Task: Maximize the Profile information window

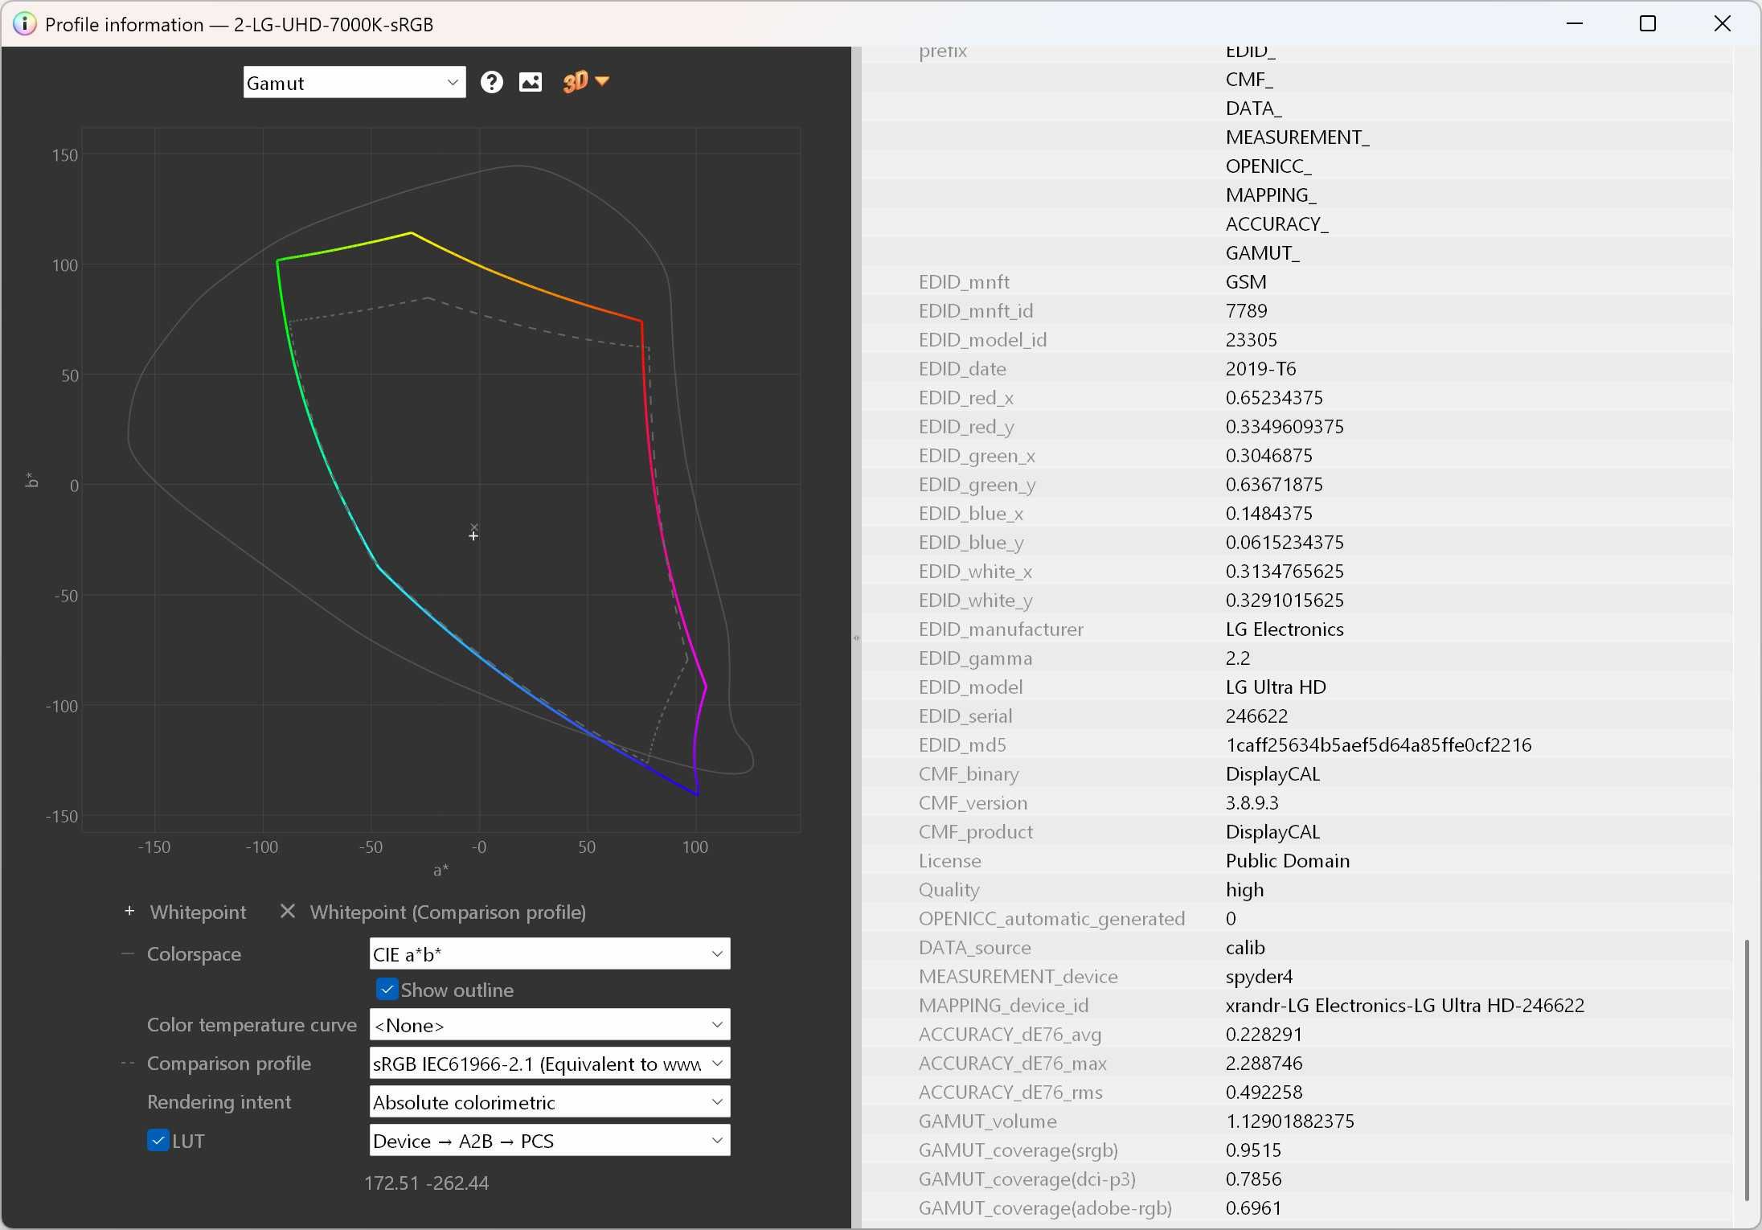Action: (x=1648, y=24)
